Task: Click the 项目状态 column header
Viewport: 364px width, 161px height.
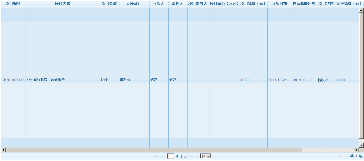Action: pyautogui.click(x=326, y=4)
